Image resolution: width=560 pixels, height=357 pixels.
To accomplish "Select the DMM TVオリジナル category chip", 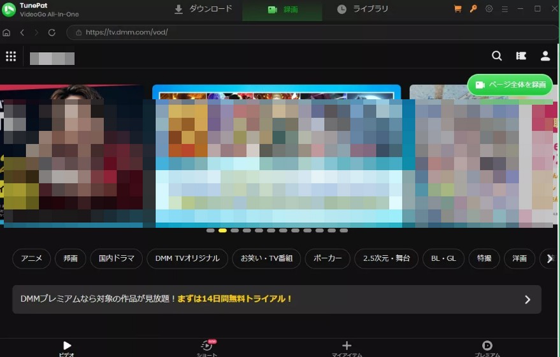I will pos(187,258).
